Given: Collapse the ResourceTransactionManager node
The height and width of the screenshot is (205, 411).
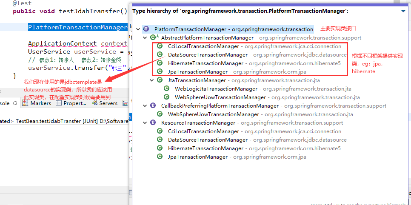Looking at the screenshot, I should (145, 122).
